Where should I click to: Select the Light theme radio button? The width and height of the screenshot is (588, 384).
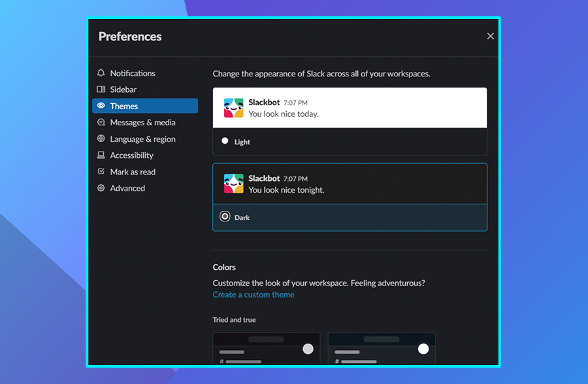pyautogui.click(x=225, y=141)
